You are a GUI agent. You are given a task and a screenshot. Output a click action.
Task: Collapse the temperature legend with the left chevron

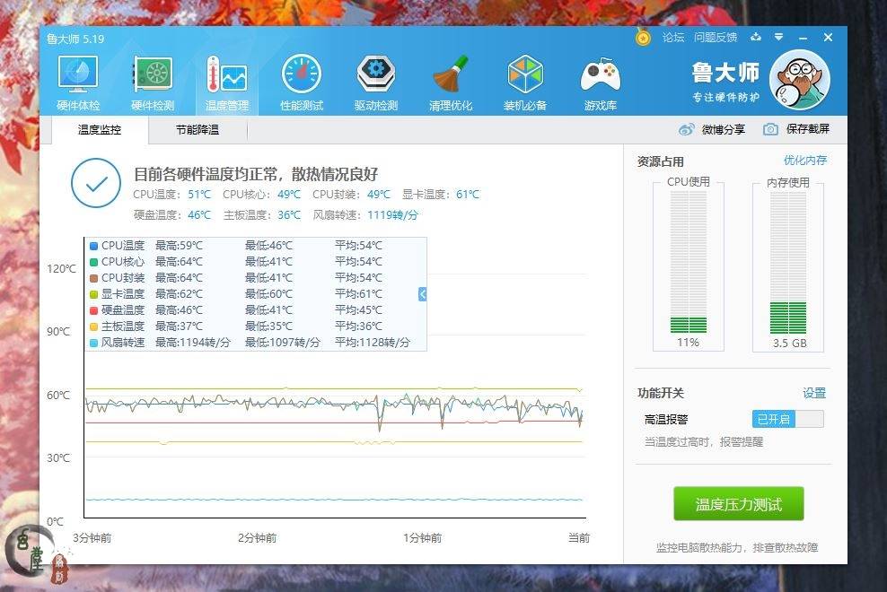(x=422, y=293)
